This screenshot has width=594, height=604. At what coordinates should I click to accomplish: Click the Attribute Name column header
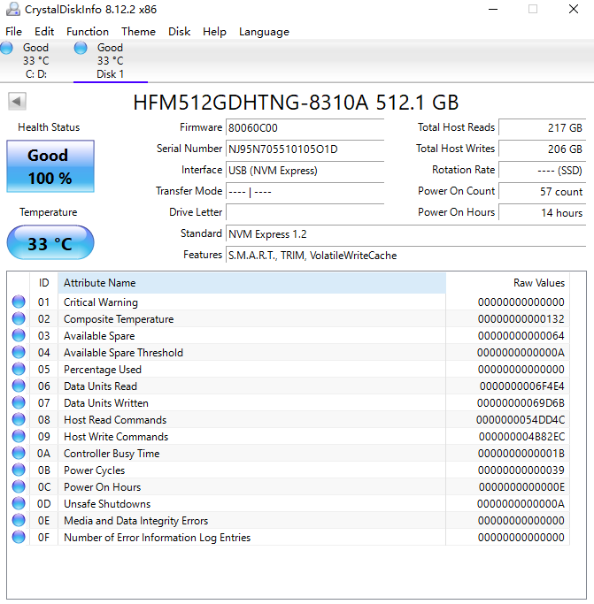point(251,283)
